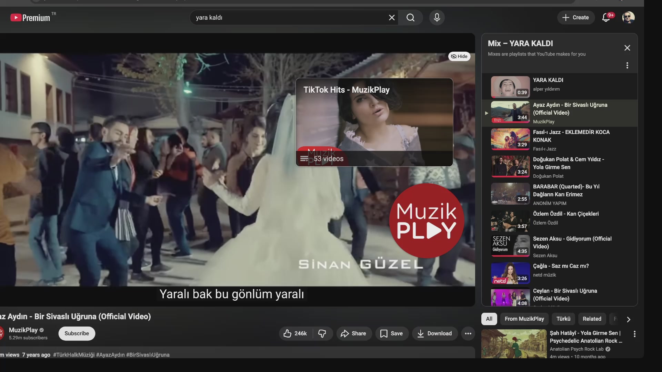This screenshot has width=662, height=372.
Task: Show more filter chips with right chevron
Action: (629, 319)
